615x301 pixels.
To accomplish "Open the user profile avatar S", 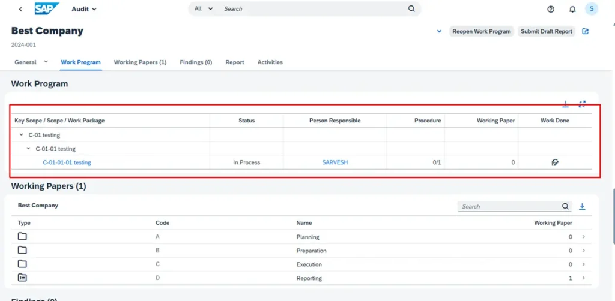I will coord(592,9).
